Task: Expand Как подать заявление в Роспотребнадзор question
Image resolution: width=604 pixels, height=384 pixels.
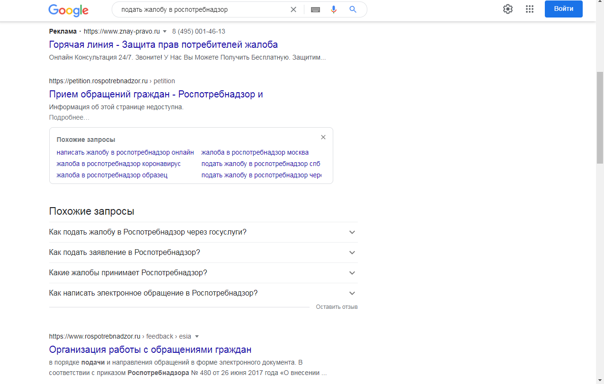Action: pyautogui.click(x=204, y=253)
